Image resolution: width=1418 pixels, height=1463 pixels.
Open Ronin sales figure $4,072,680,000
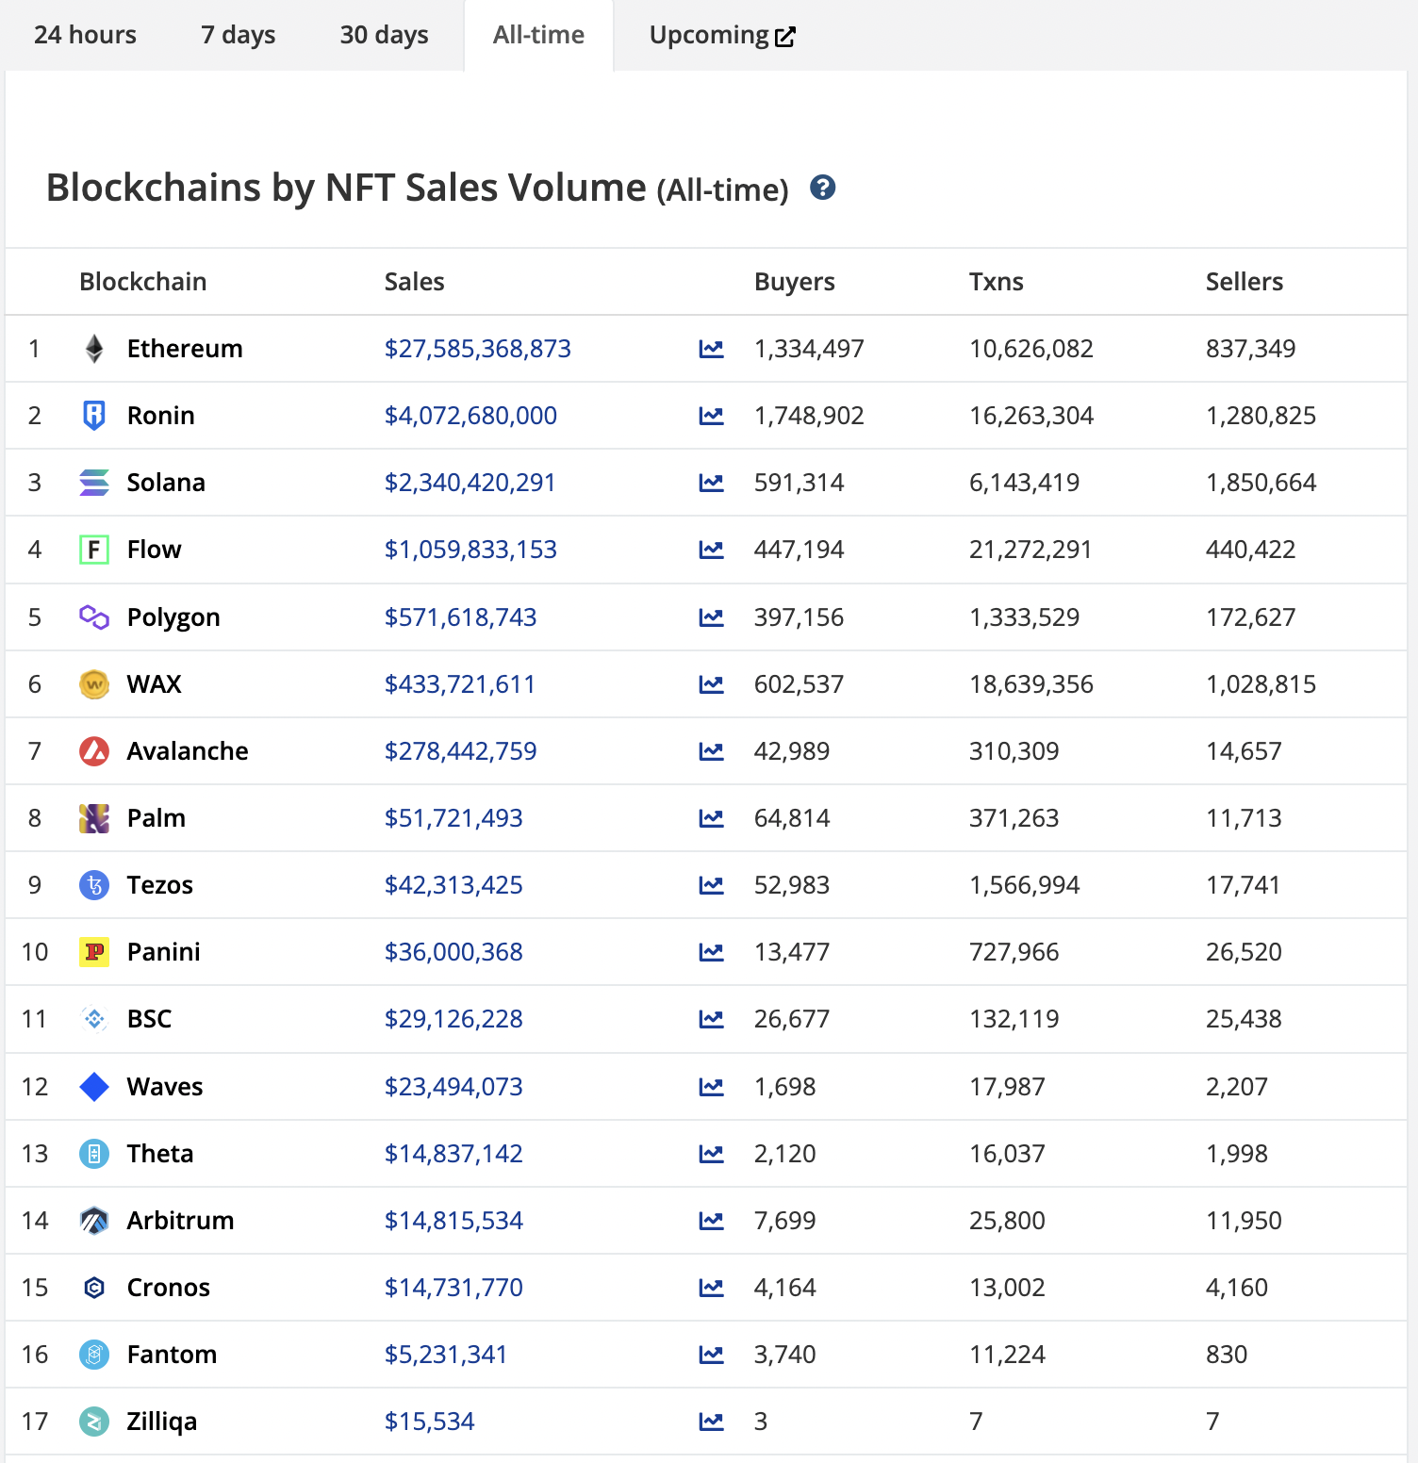470,416
